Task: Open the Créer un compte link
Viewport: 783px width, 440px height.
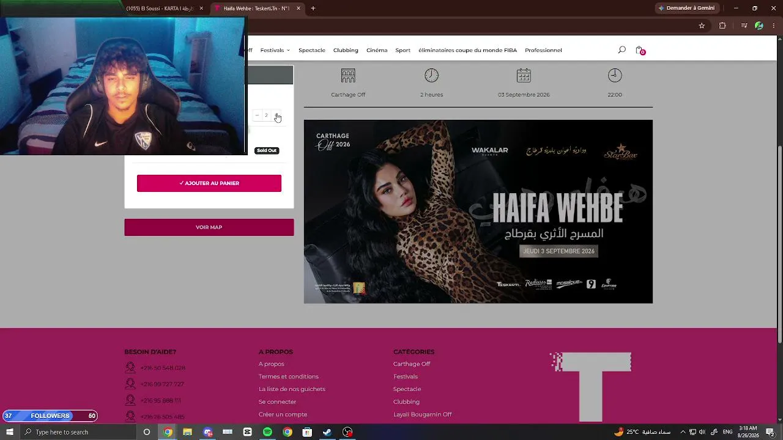Action: (283, 414)
